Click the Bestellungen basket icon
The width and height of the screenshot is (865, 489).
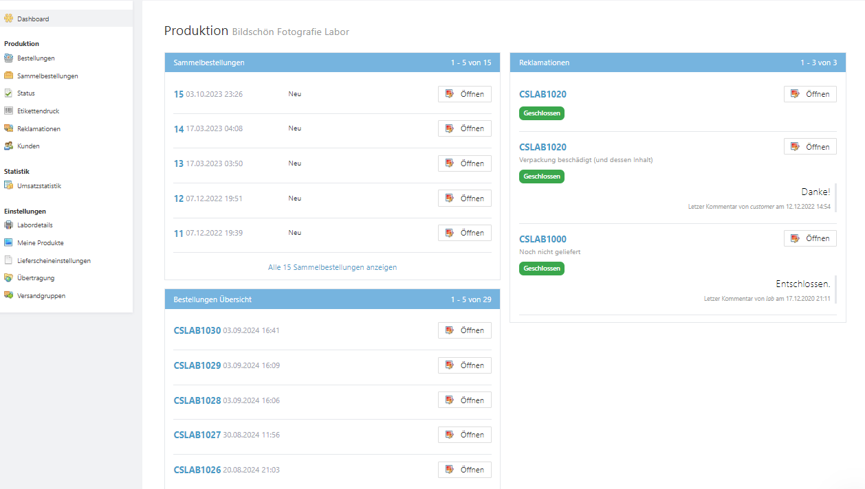point(8,58)
